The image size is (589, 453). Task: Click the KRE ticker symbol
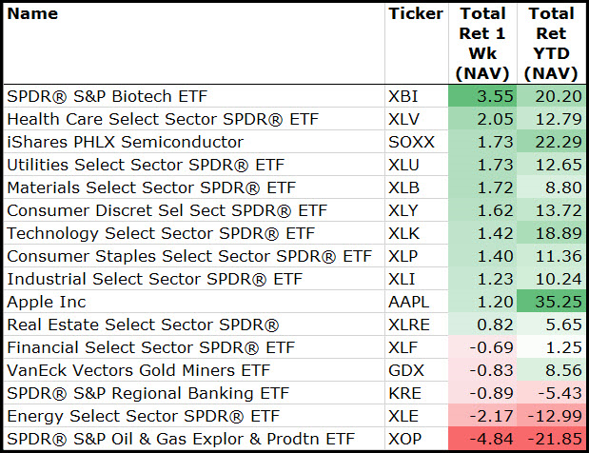pos(405,393)
